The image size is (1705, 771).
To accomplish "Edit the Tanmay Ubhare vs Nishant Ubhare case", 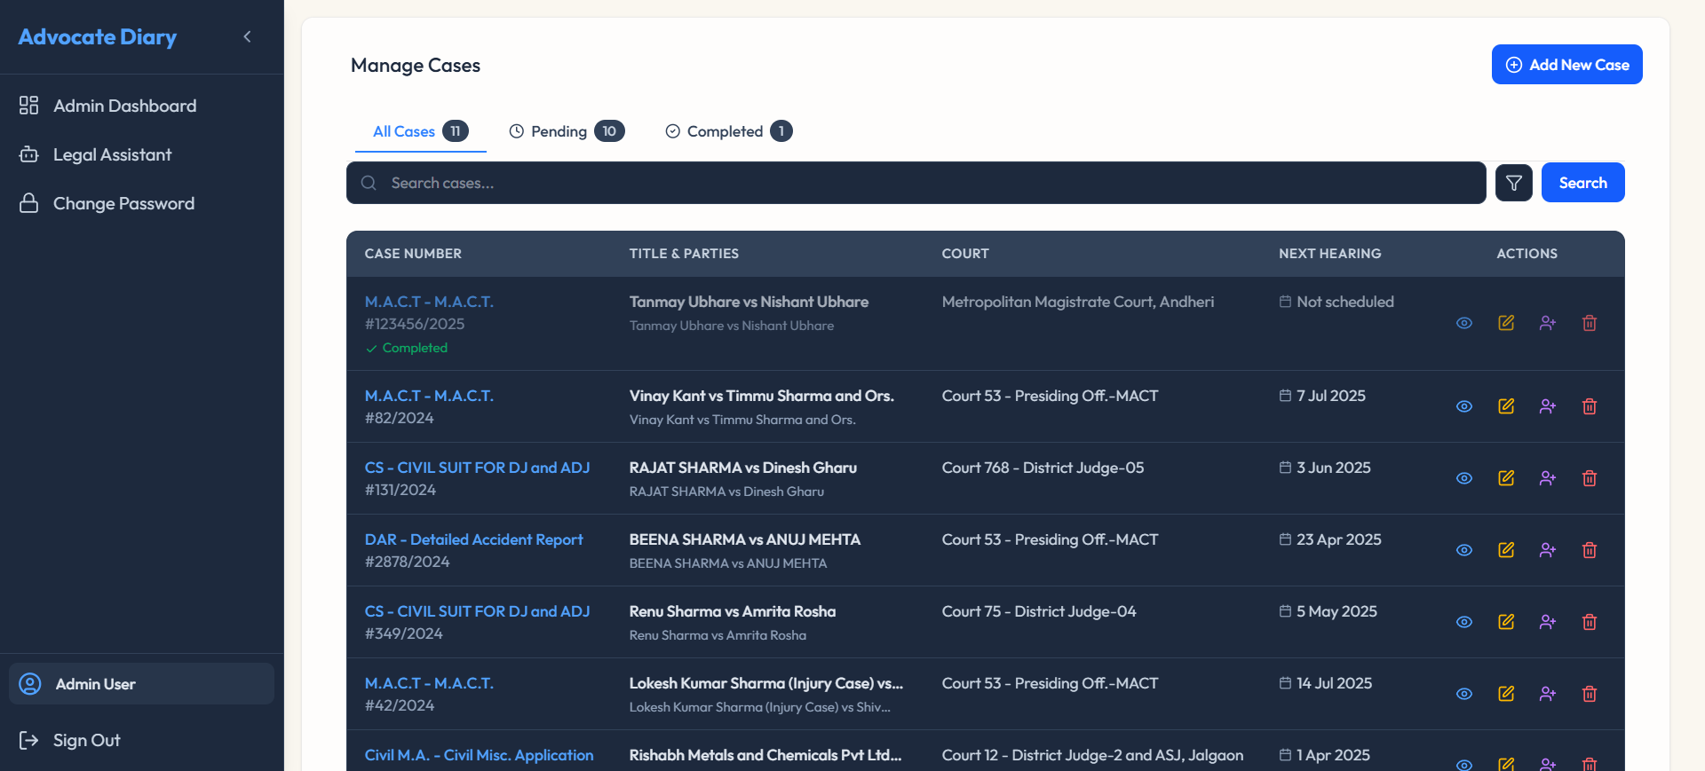I will pyautogui.click(x=1506, y=323).
